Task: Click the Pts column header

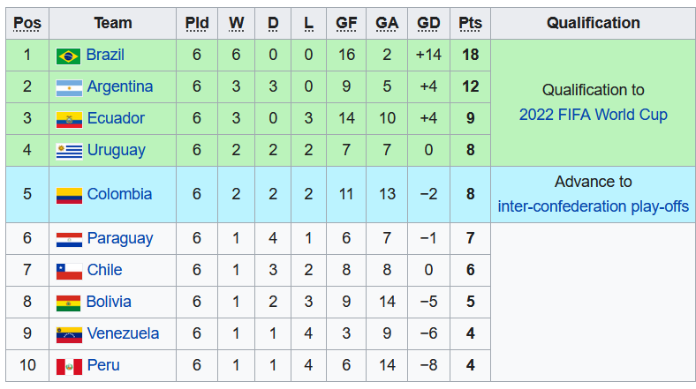Action: tap(471, 24)
